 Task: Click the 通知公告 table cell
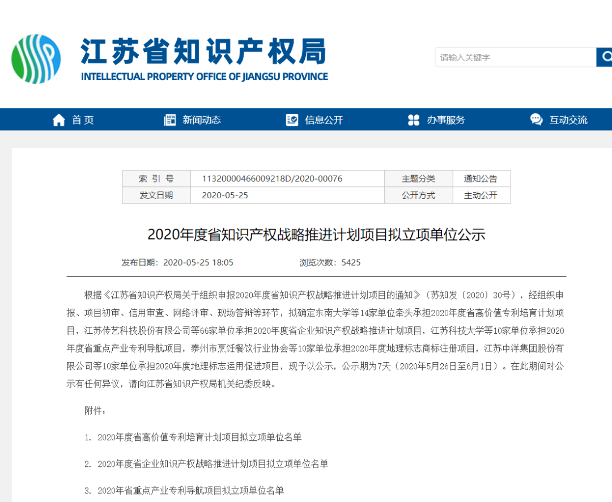point(481,179)
